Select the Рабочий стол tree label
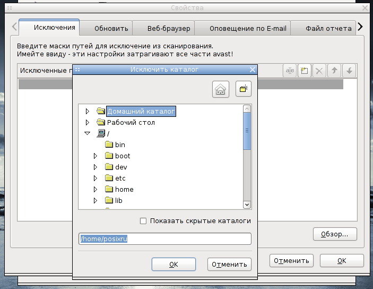The image size is (373, 289). 131,123
